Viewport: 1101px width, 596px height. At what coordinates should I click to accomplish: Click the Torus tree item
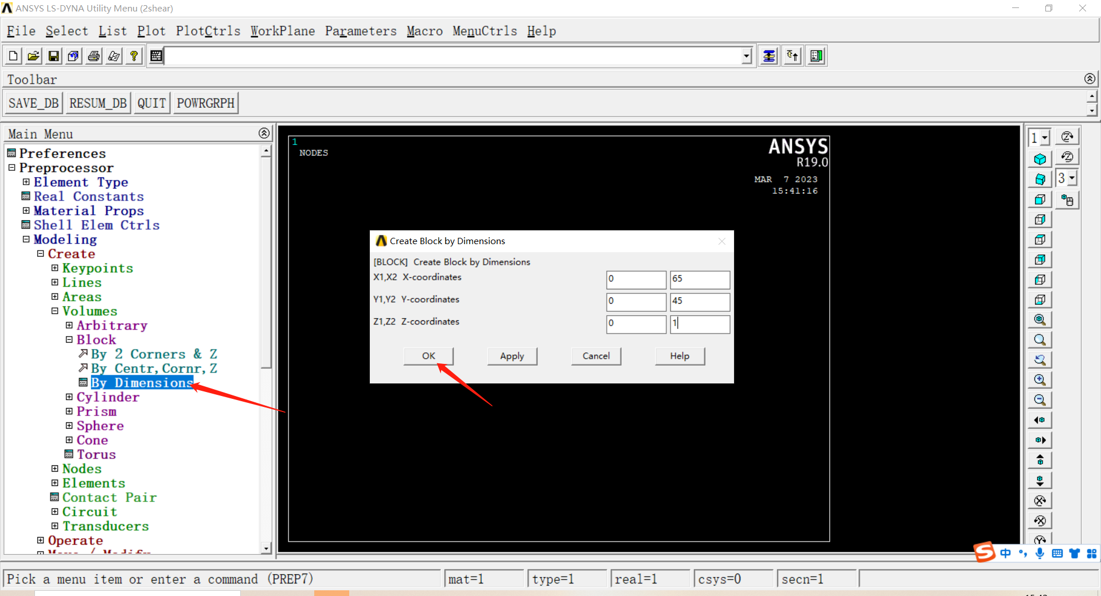[96, 454]
